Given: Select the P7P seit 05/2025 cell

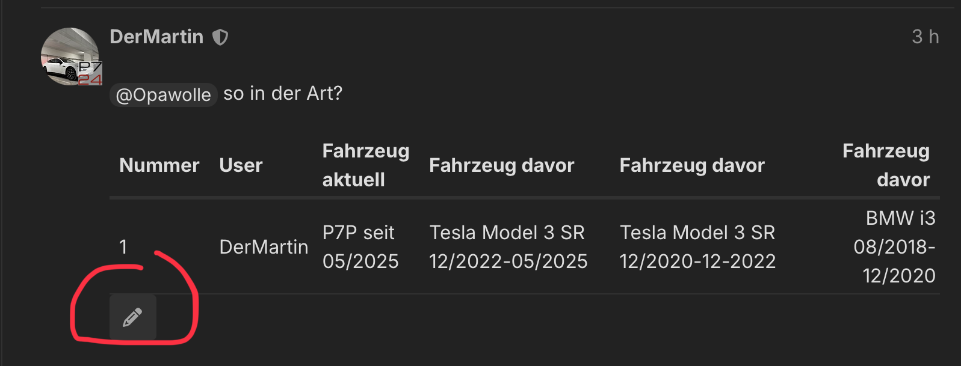Looking at the screenshot, I should pyautogui.click(x=360, y=246).
